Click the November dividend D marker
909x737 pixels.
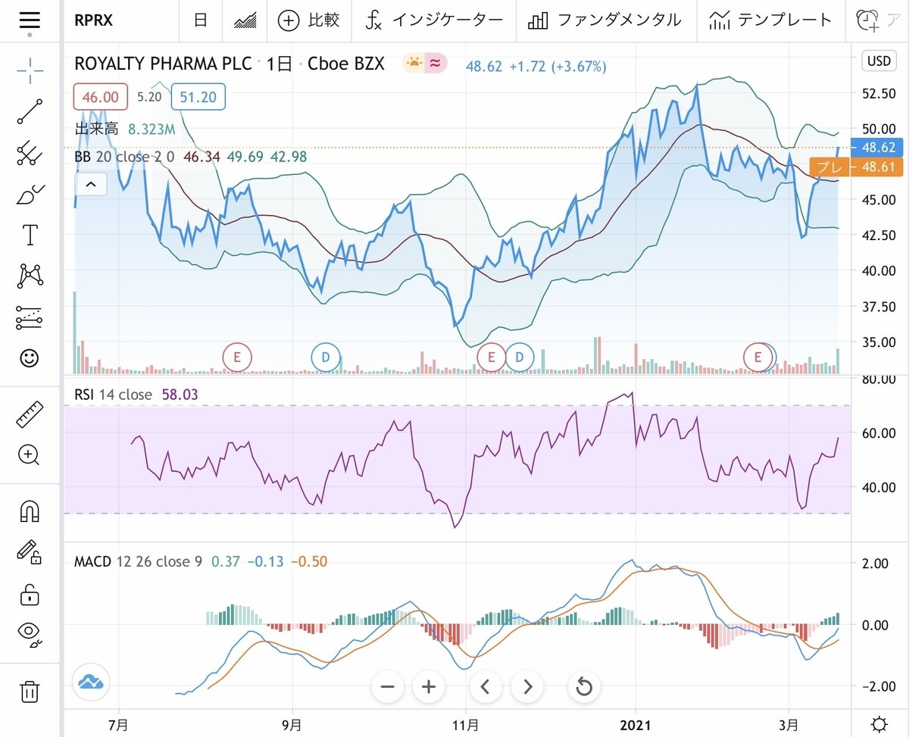520,357
